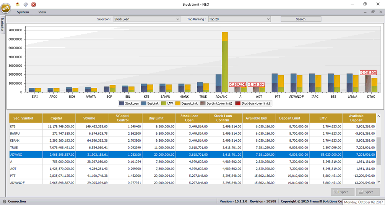Open the System menu
This screenshot has width=385, height=205.
click(23, 12)
